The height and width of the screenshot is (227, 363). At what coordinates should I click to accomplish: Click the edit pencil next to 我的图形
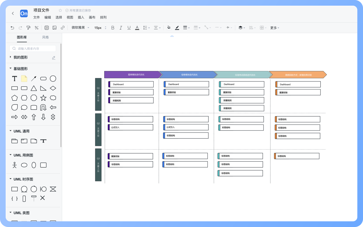click(54, 58)
